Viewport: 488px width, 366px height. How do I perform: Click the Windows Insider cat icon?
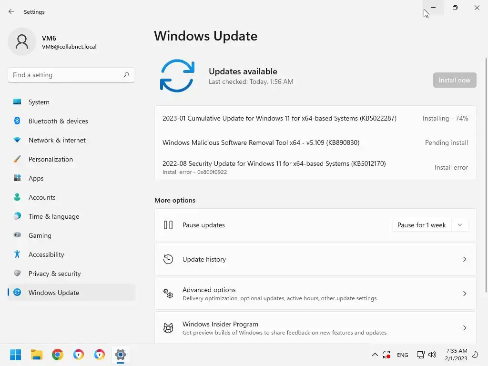(x=168, y=328)
